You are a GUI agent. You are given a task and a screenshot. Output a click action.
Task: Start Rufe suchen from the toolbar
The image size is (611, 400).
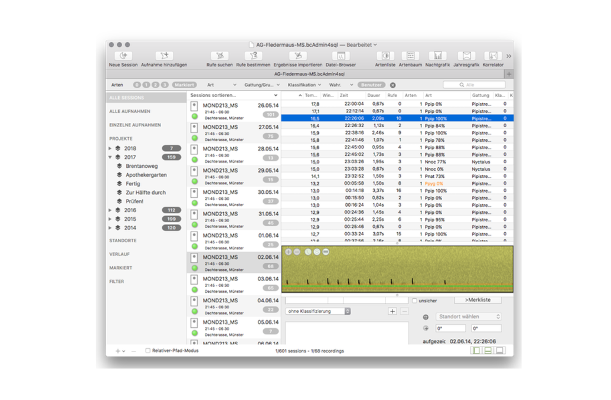219,56
